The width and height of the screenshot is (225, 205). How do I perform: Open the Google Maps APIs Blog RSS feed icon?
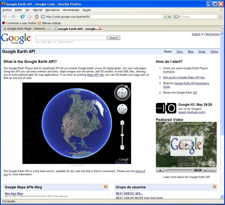pyautogui.click(x=105, y=187)
